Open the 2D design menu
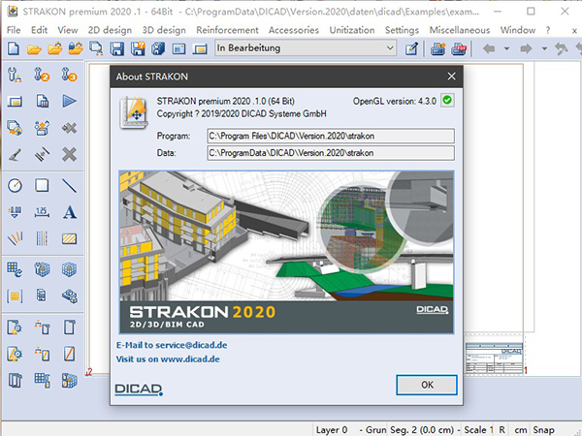This screenshot has height=436, width=582. tap(110, 30)
